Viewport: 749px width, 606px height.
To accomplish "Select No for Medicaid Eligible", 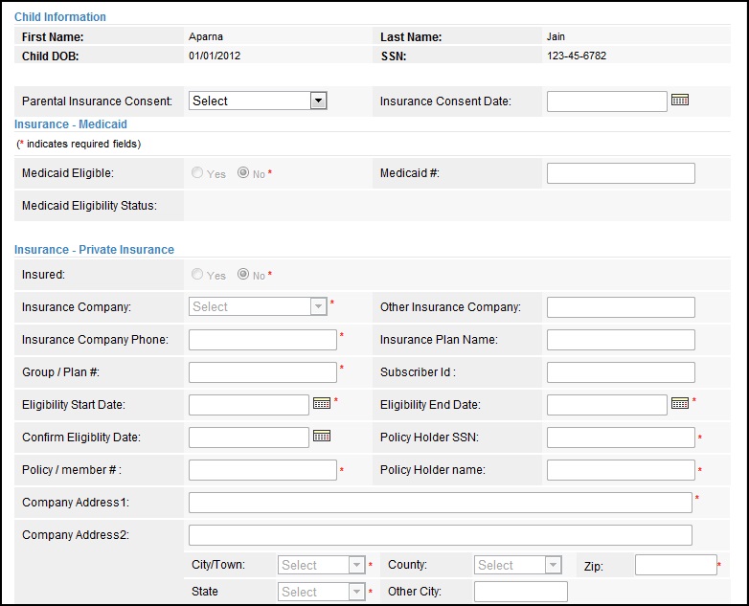I will [243, 172].
